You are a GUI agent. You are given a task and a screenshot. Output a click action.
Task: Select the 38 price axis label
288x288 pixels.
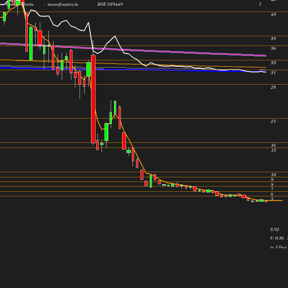click(x=273, y=39)
